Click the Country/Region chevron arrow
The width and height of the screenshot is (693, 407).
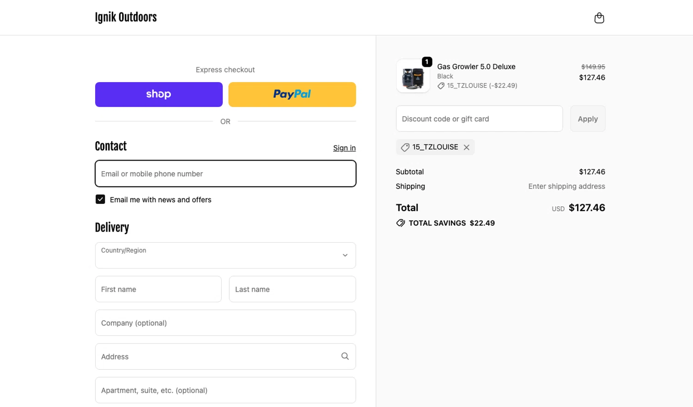coord(345,255)
